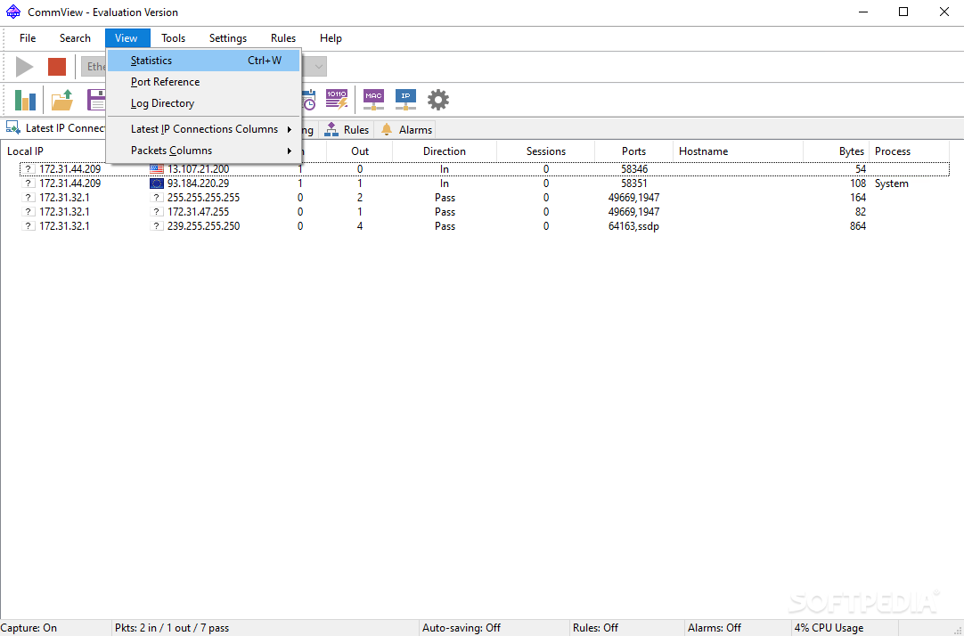Sort by Hostname column header

(738, 151)
